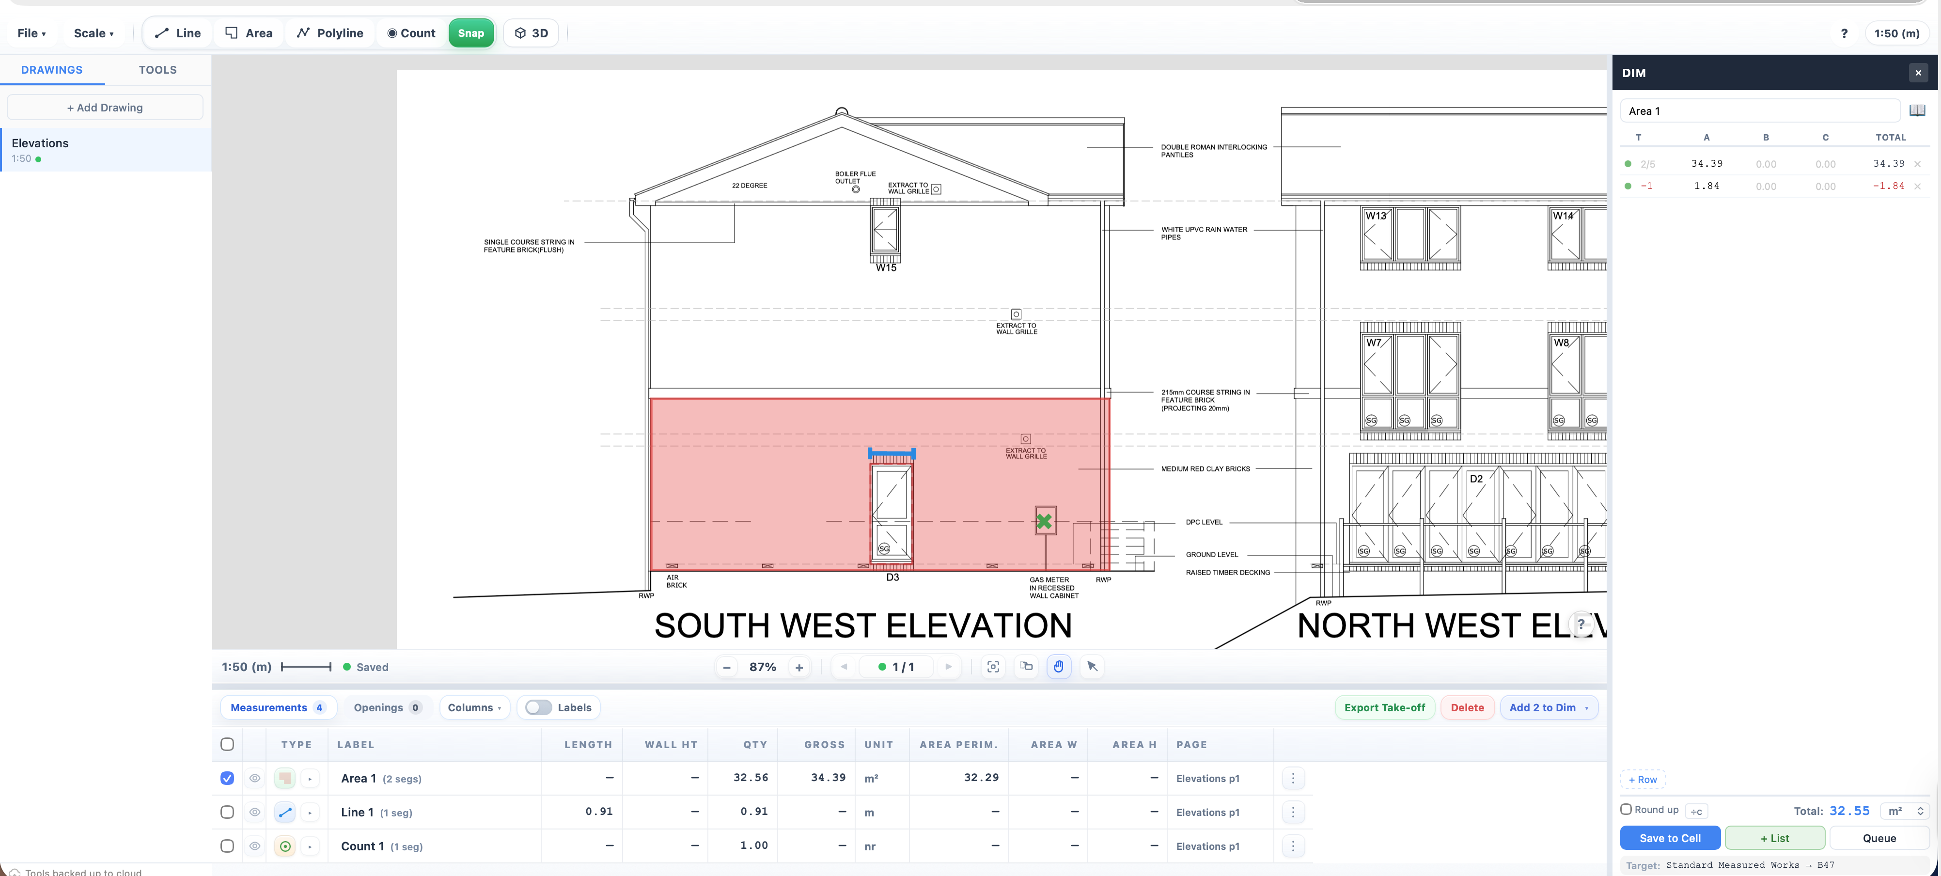Hide Count 1 using its eye icon

255,846
